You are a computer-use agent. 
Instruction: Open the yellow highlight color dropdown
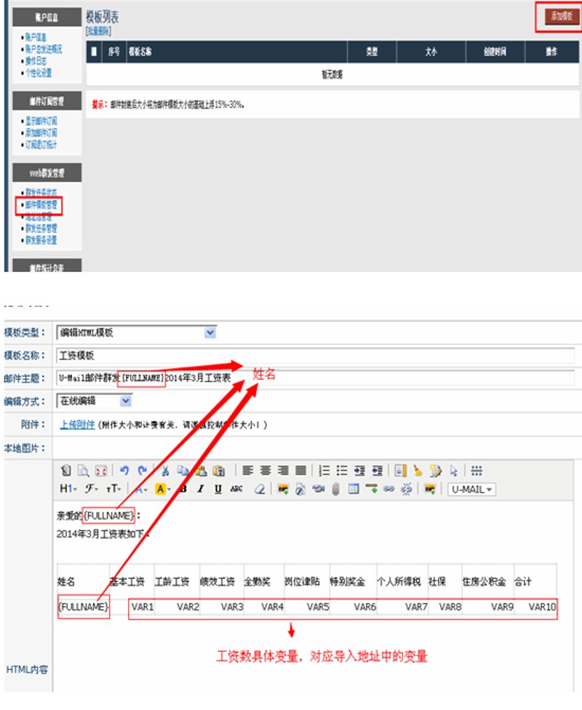(163, 489)
